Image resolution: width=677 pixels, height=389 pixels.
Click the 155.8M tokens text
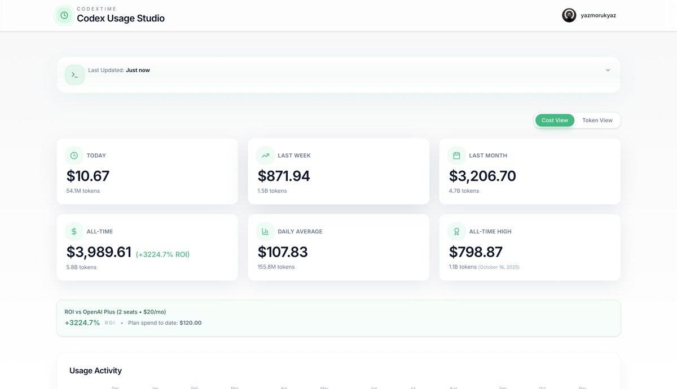click(276, 267)
